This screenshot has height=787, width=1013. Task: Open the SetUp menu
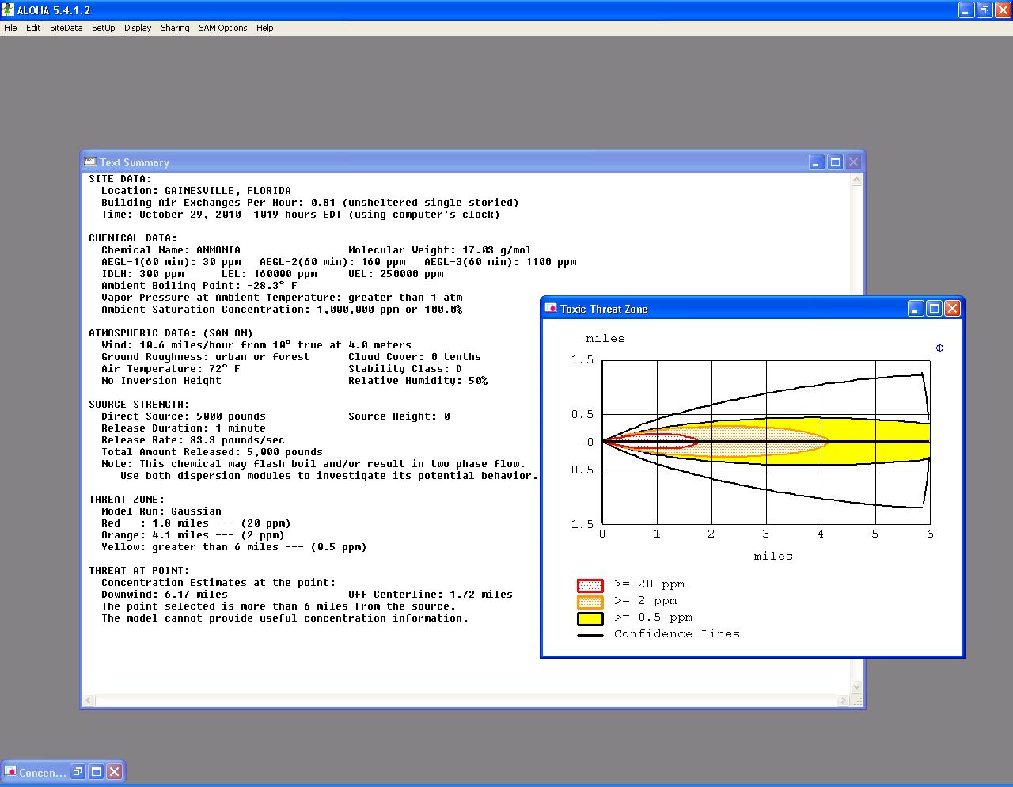point(104,28)
